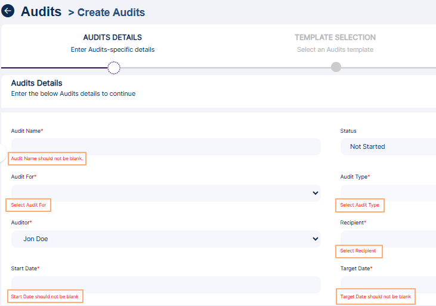Screen dimensions: 436x306
Task: Click the progress line between the wizard steps
Action: (227, 67)
